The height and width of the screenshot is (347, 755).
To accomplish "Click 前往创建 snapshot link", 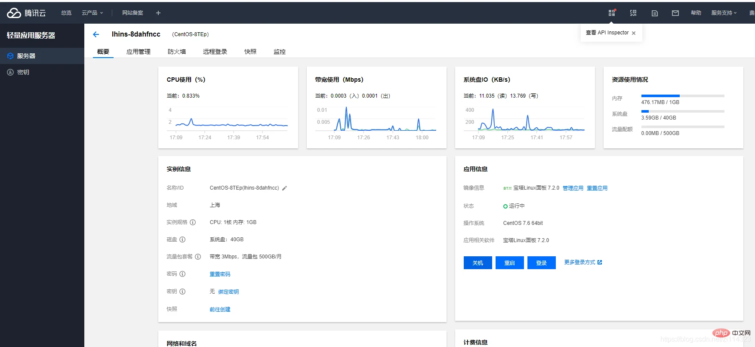I will (x=220, y=310).
